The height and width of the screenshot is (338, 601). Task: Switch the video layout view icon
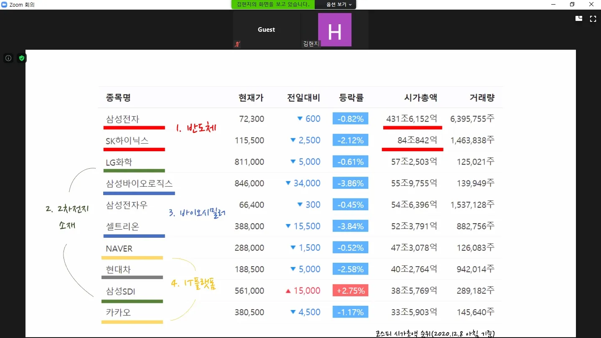(x=579, y=18)
